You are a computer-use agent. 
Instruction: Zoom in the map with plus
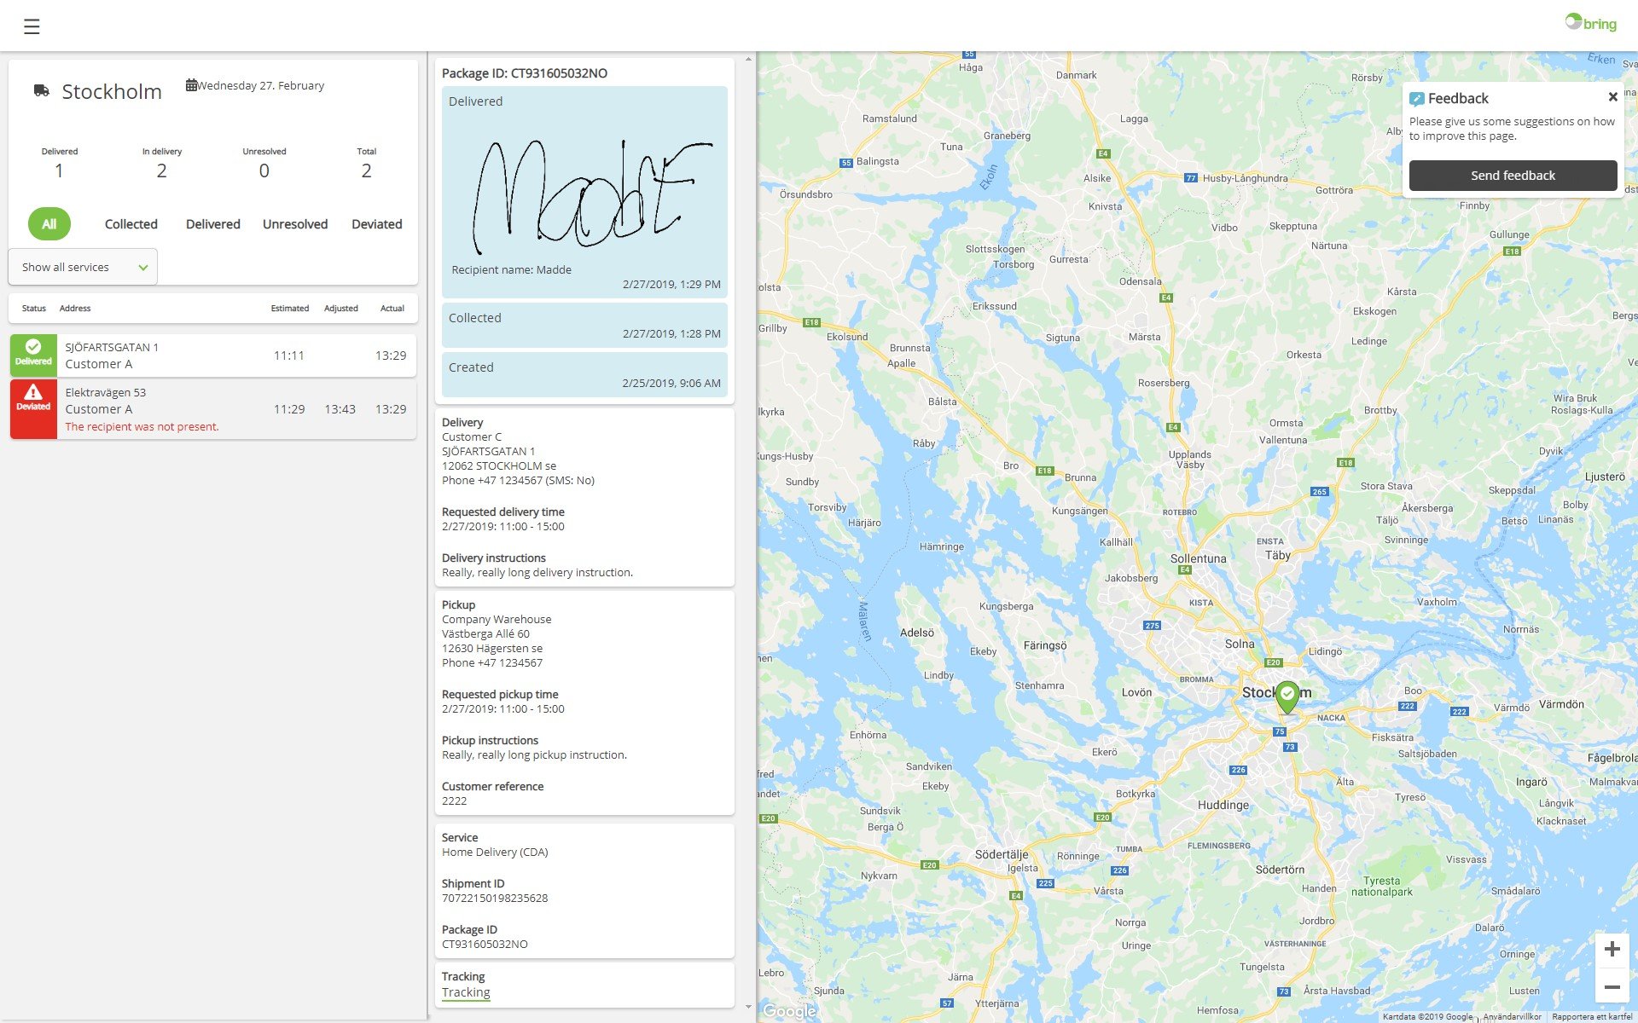(1612, 949)
